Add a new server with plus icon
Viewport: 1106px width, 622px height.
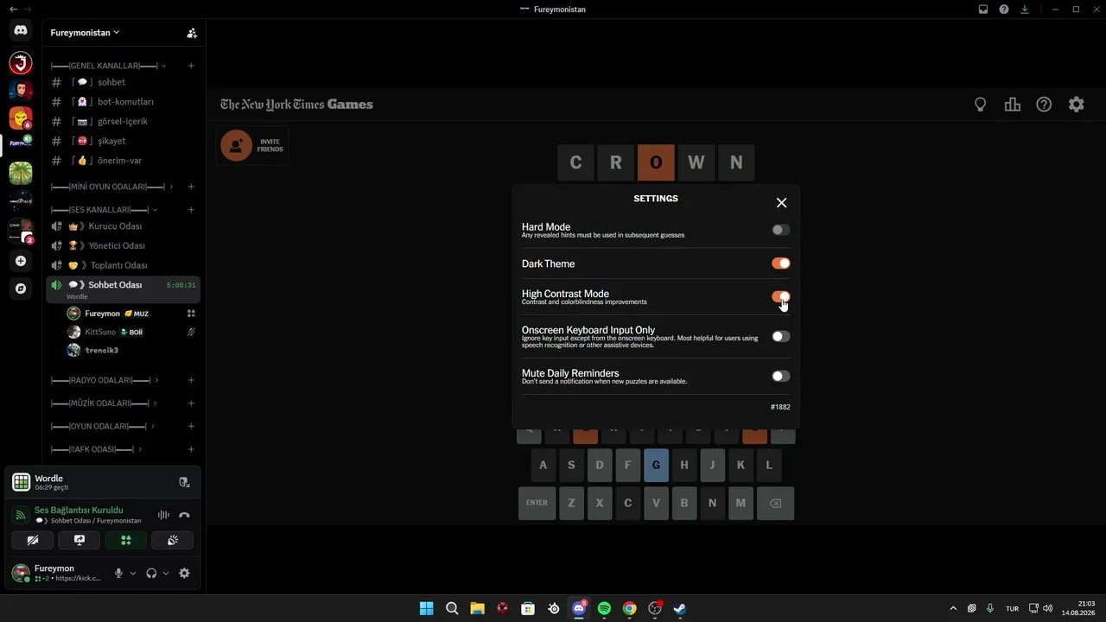[21, 261]
